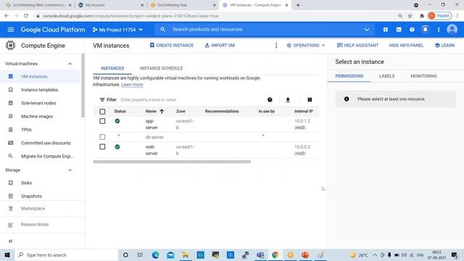The width and height of the screenshot is (464, 261).
Task: Activate Cloud Shell icon
Action: point(399,30)
